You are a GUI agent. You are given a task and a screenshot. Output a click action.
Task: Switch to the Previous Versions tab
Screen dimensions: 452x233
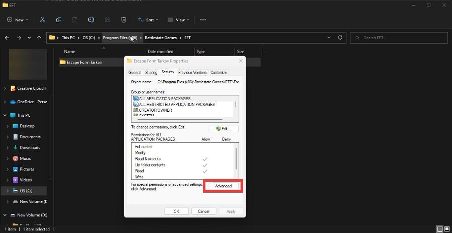coord(192,72)
